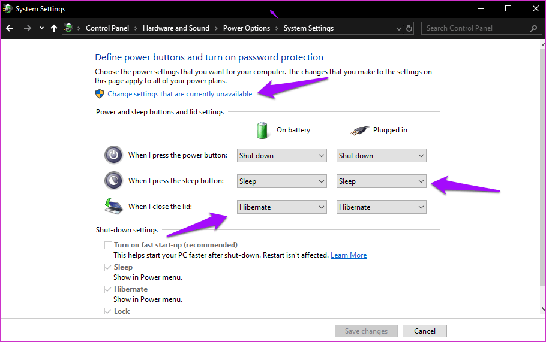Expand chevron after Control Panel breadcrumb

click(x=136, y=29)
